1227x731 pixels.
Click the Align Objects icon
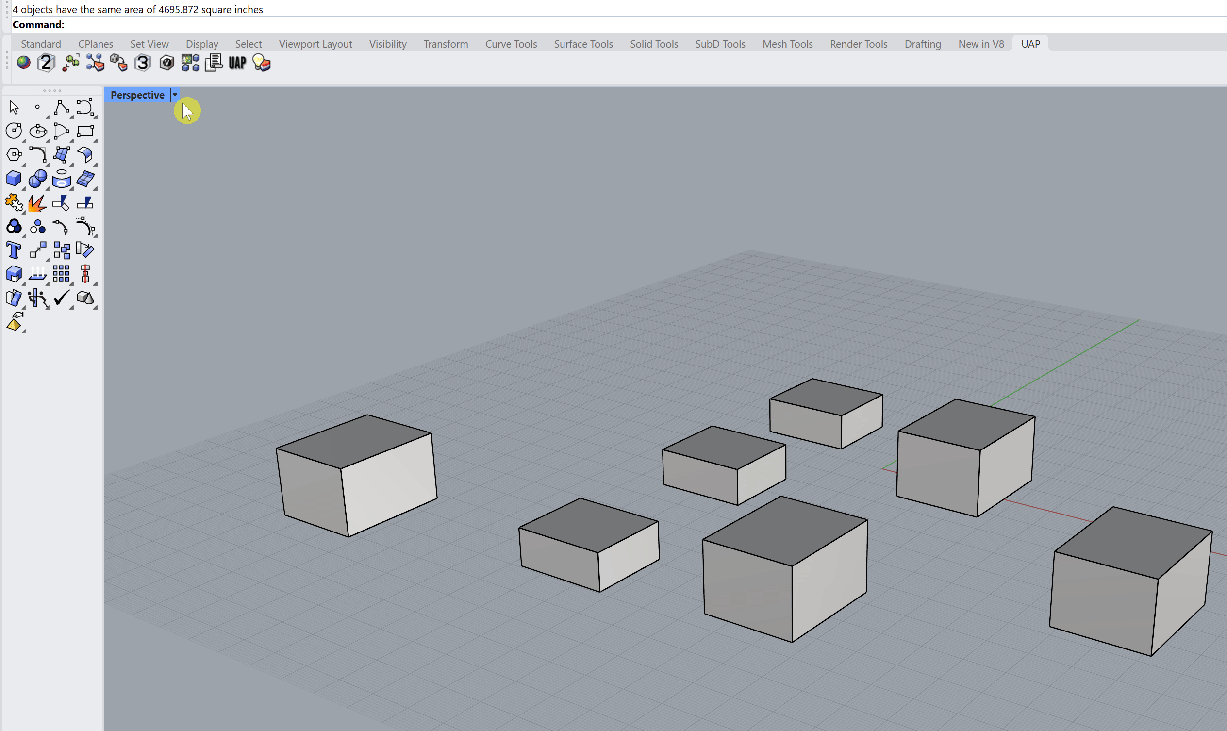[x=85, y=274]
